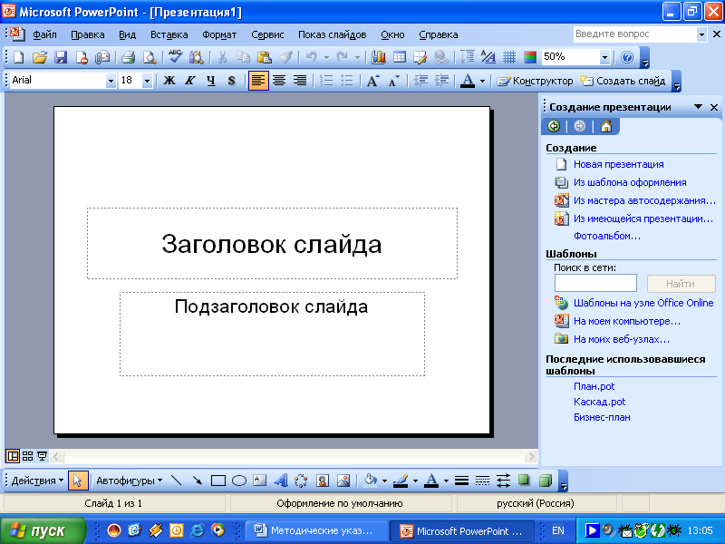
Task: Go back with the task pane green arrow
Action: (554, 126)
